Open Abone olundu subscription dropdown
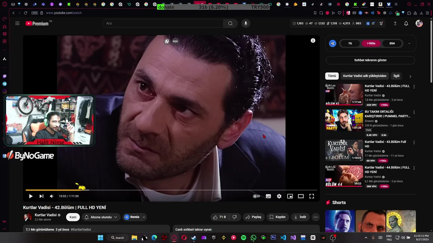The width and height of the screenshot is (433, 243). [101, 217]
